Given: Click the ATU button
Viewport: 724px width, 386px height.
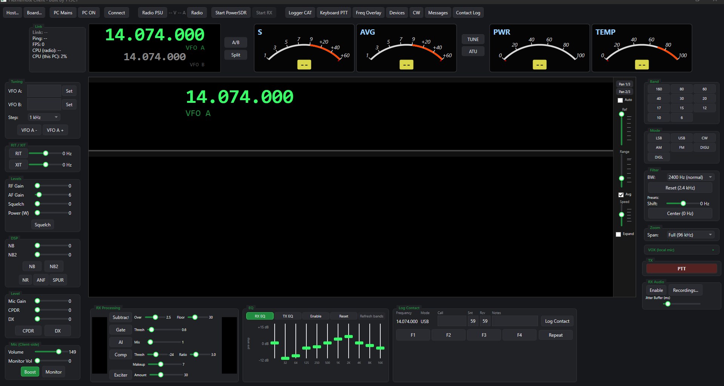Looking at the screenshot, I should (x=473, y=52).
